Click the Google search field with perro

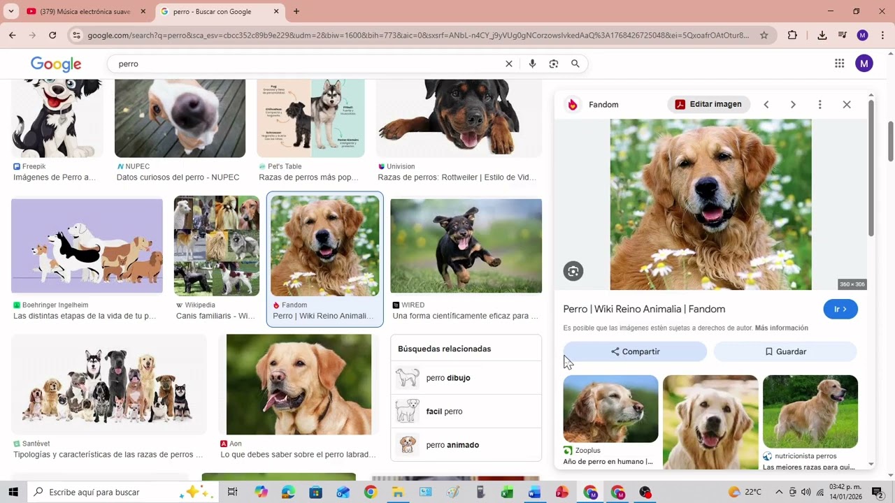(x=308, y=64)
